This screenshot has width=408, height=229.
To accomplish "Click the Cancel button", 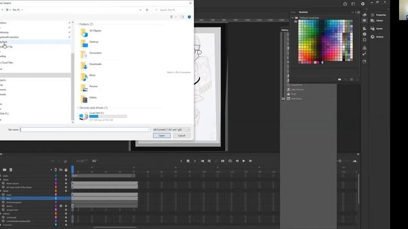I will pyautogui.click(x=181, y=135).
